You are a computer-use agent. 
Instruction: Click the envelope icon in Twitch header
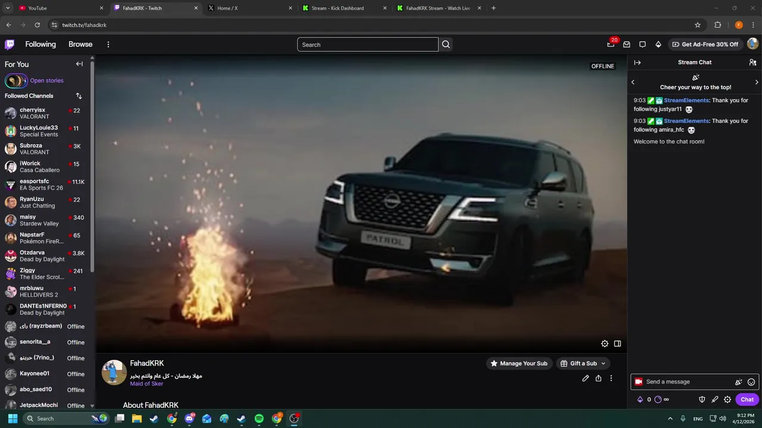pos(627,45)
